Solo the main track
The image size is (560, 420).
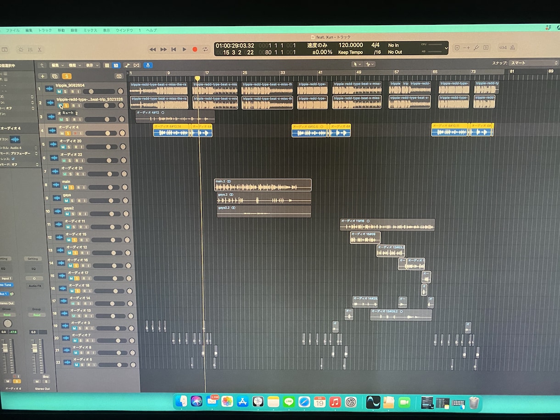pos(71,187)
